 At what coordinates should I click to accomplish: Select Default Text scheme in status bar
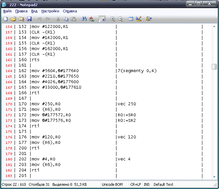[163, 184]
